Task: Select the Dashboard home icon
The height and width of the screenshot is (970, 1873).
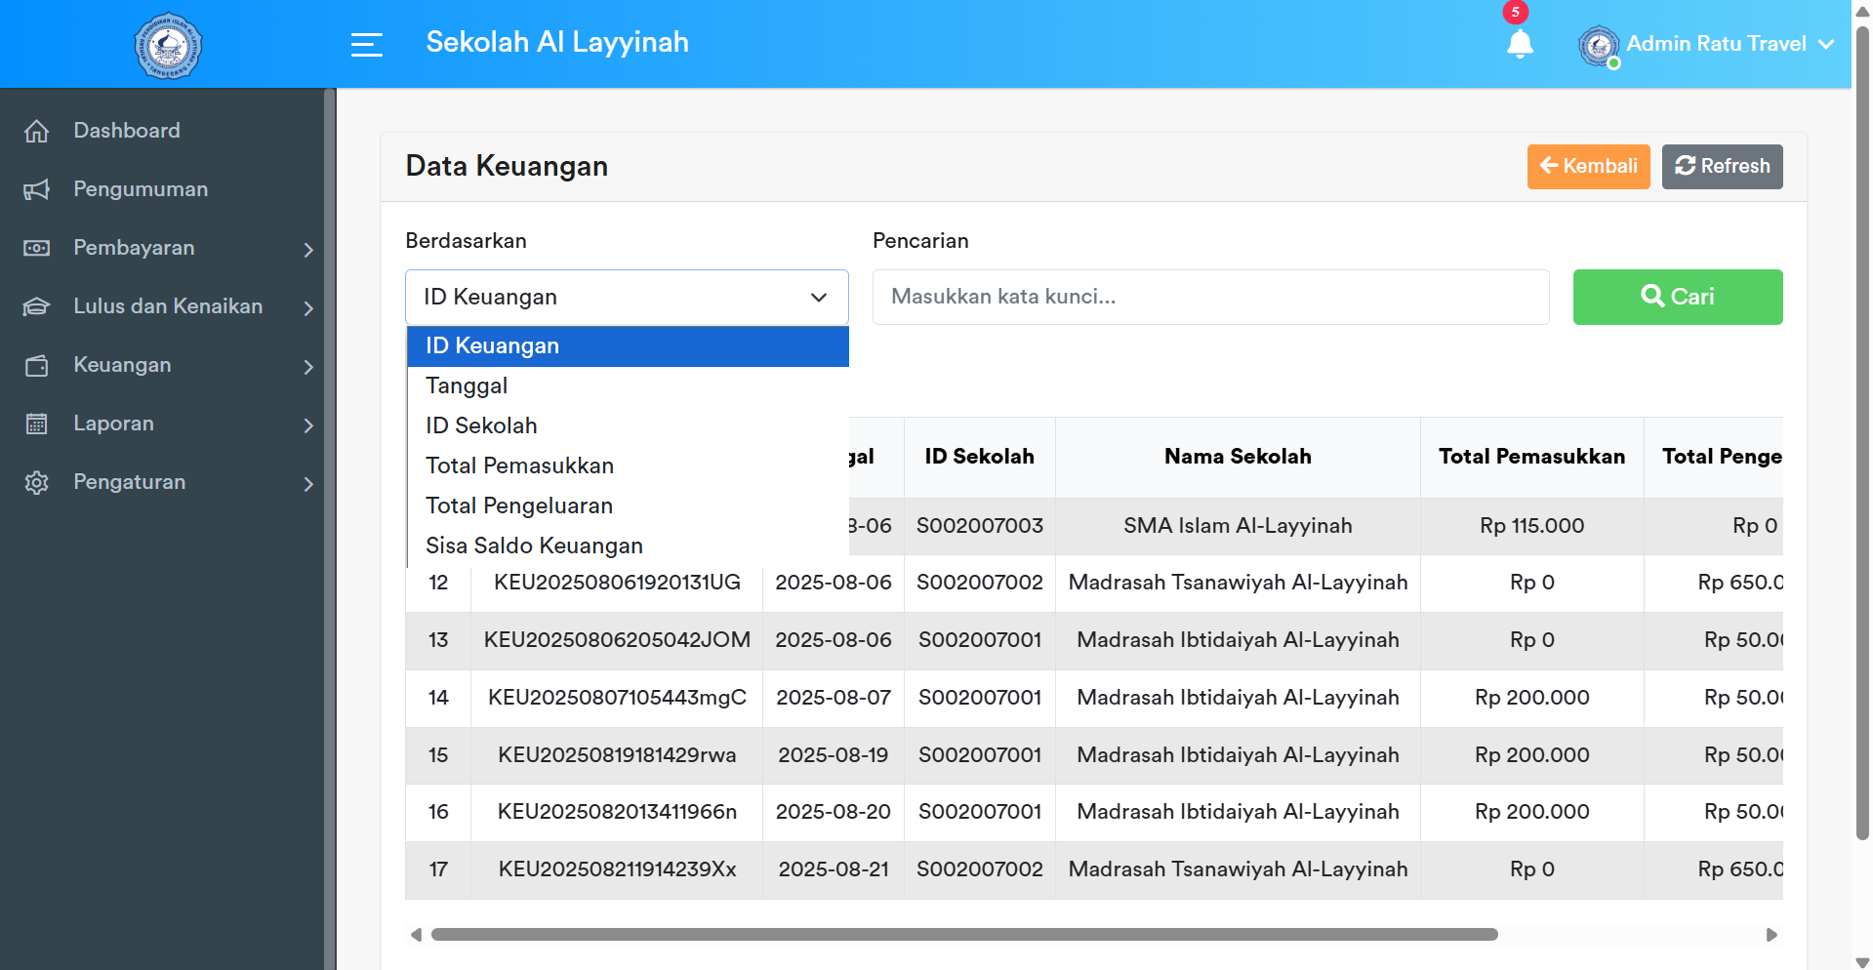Action: click(x=37, y=130)
